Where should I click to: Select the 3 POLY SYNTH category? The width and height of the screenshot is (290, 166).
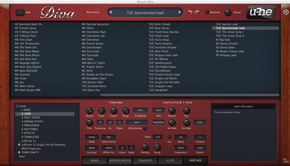(x=31, y=117)
